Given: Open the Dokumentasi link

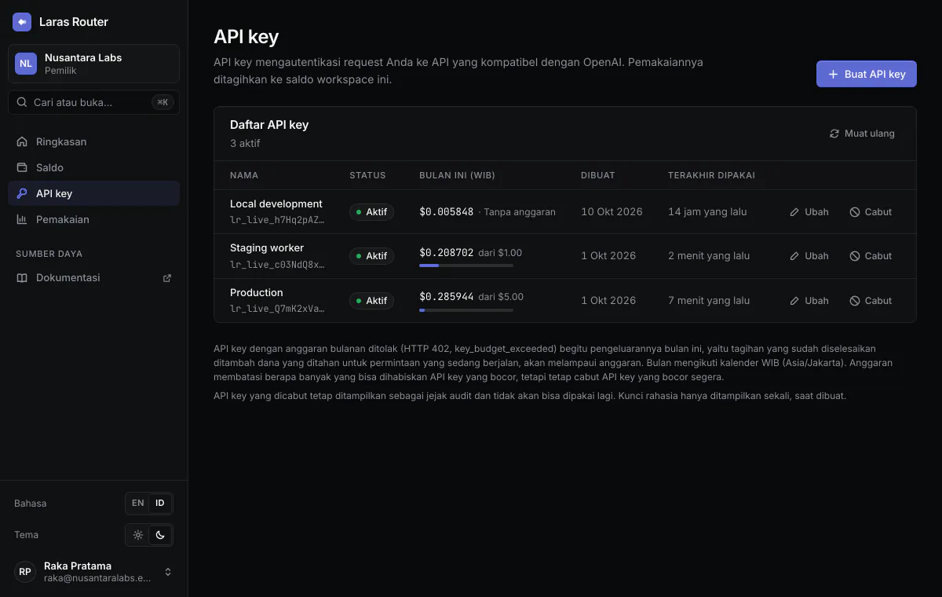Looking at the screenshot, I should tap(93, 277).
